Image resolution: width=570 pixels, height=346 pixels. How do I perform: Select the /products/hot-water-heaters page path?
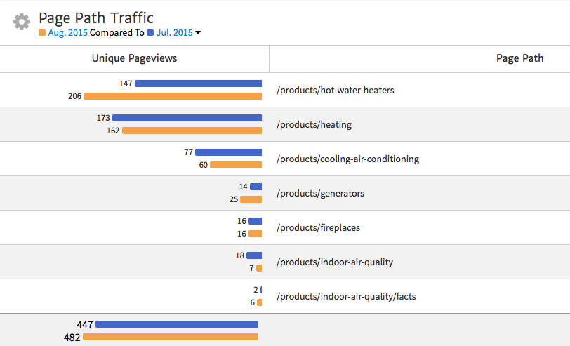click(336, 90)
